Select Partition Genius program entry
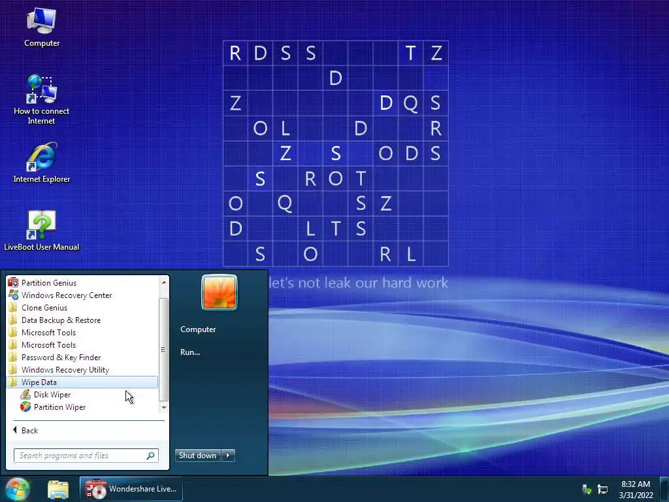 tap(82, 282)
